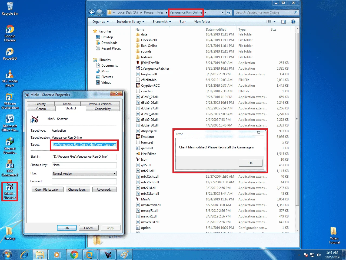Open PowerISO desktop shortcut
Image resolution: width=346 pixels, height=260 pixels.
(10, 54)
